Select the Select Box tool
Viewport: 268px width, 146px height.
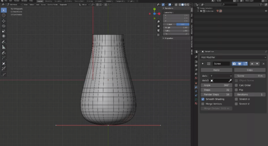click(x=4, y=10)
